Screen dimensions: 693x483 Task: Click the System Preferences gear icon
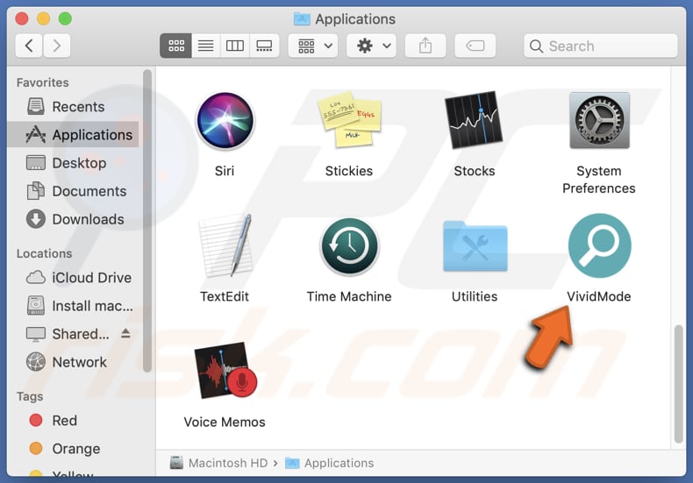(599, 120)
